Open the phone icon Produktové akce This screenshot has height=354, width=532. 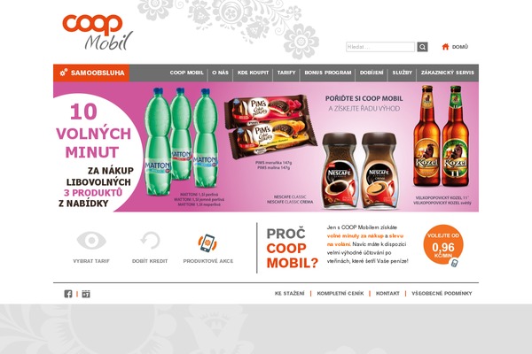208,242
